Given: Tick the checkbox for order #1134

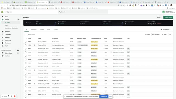Looking at the screenshot, I should click(x=26, y=95).
